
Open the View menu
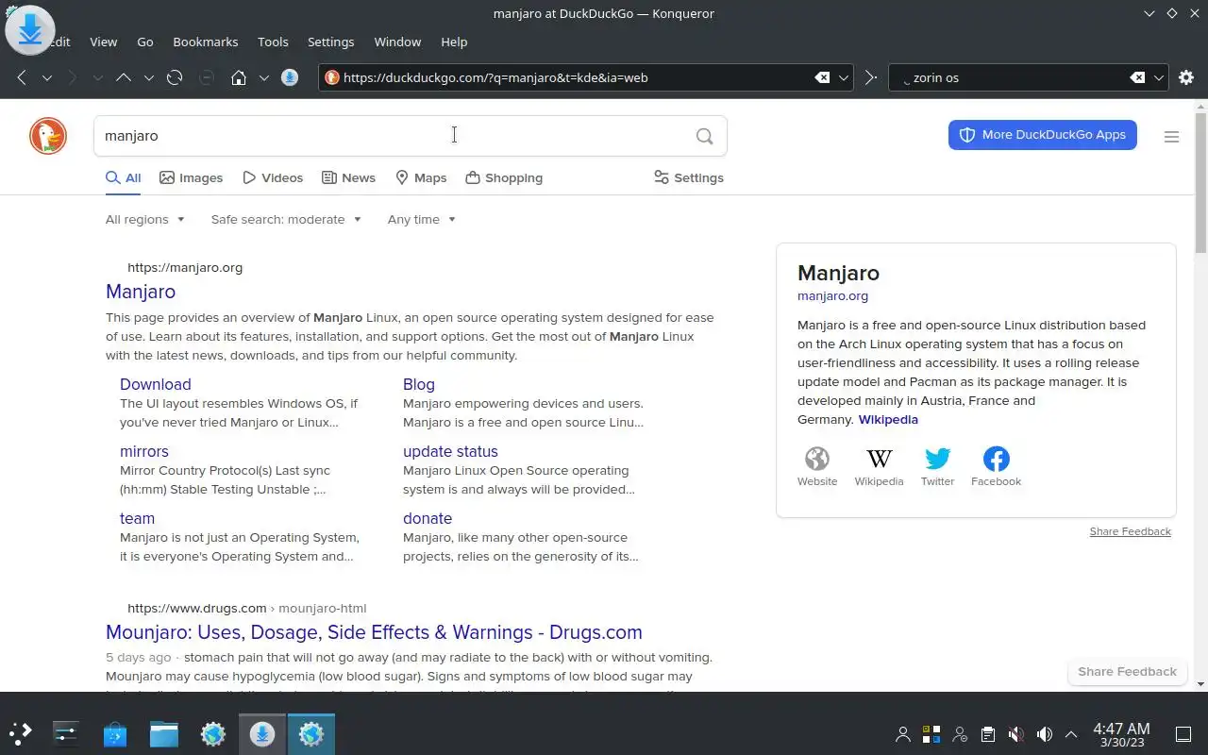[103, 42]
